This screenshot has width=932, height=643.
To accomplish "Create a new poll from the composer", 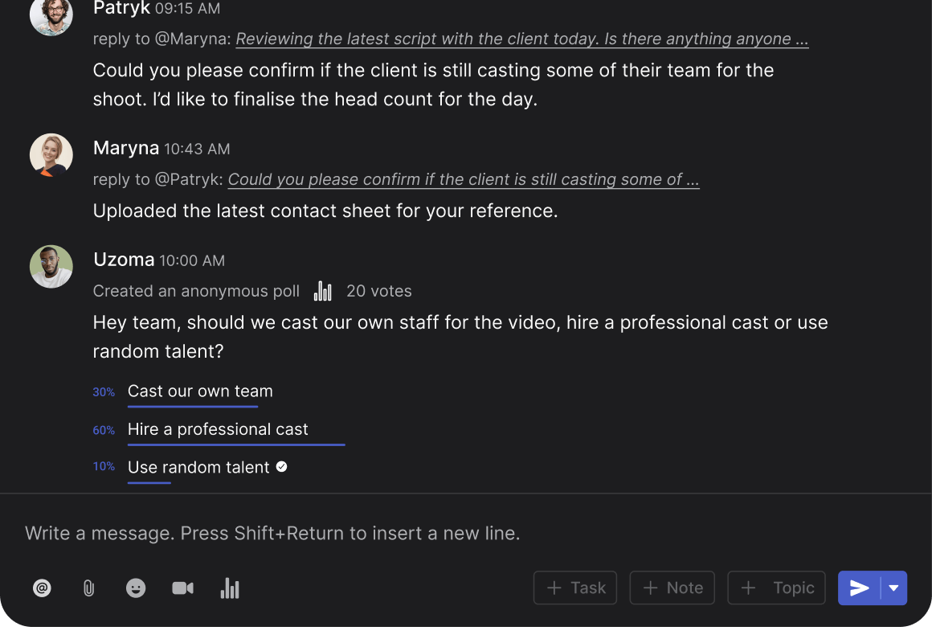I will [x=230, y=588].
